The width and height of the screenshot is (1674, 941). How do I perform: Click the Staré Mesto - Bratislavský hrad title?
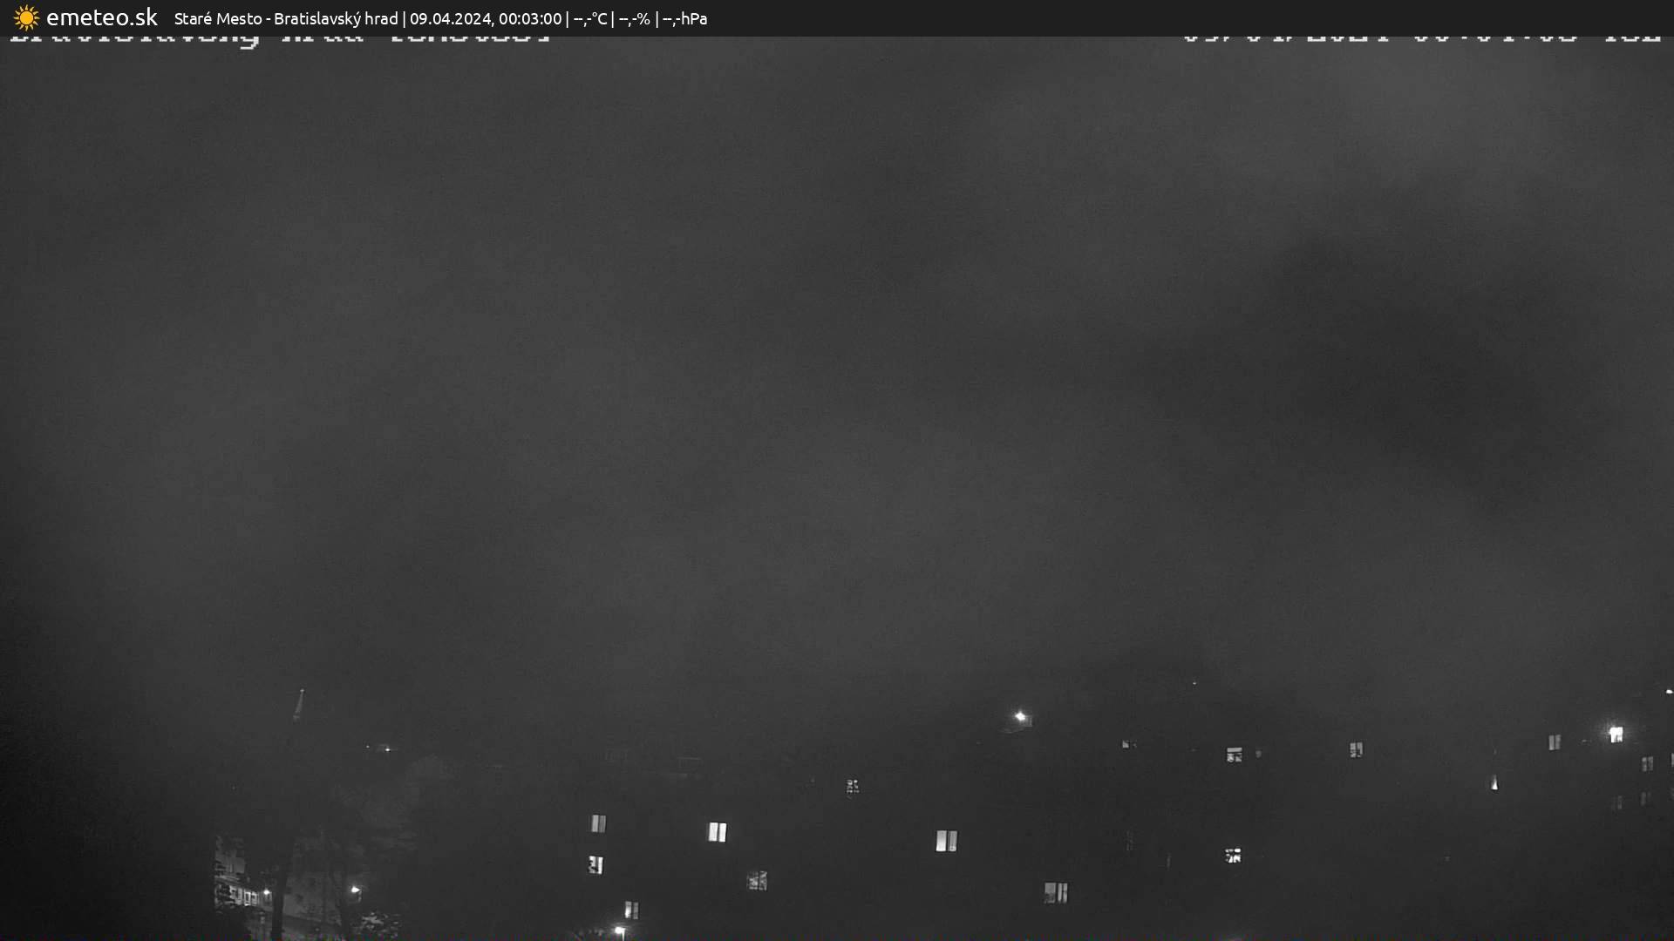tap(285, 18)
